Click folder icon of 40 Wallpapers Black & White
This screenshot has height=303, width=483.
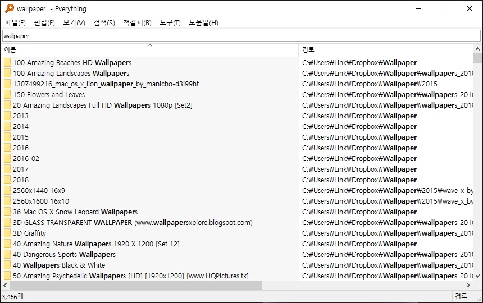[x=7, y=265]
